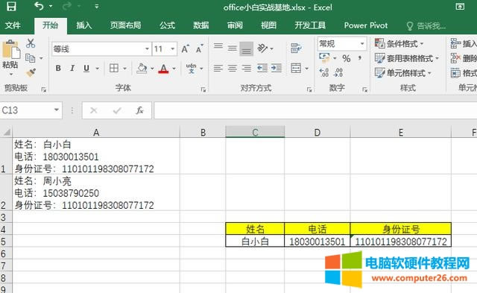Click the Wrap Text icon
Screen dimensions: 477x293
click(296, 48)
